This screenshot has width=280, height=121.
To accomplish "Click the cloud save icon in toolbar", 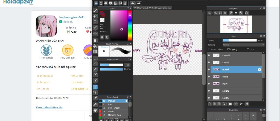I will [96, 3].
